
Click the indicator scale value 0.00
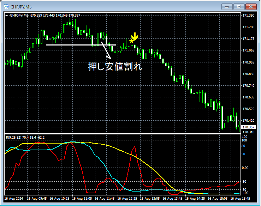pyautogui.click(x=245, y=168)
